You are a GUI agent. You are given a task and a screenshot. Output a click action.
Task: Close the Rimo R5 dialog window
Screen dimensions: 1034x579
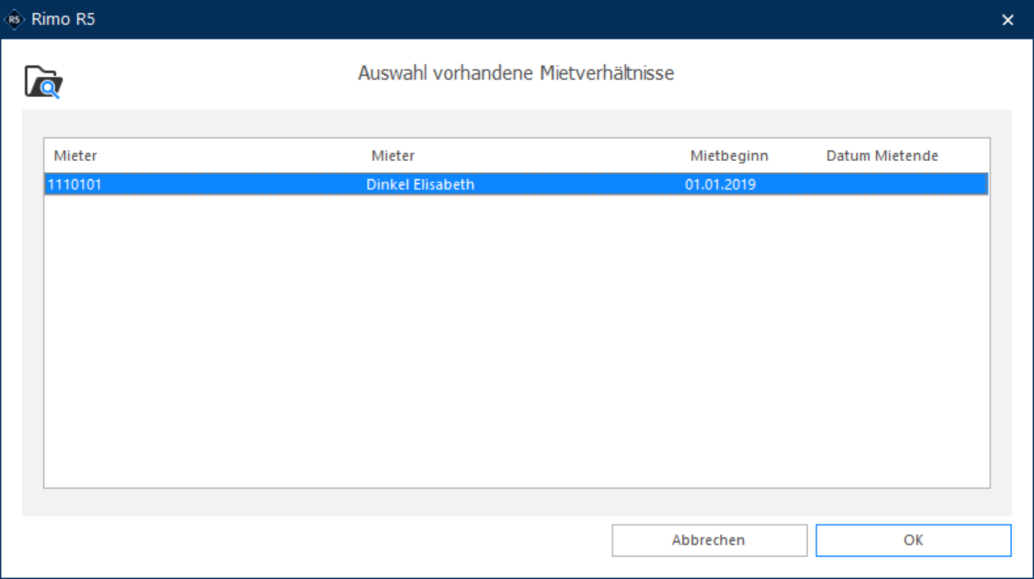click(x=1008, y=20)
